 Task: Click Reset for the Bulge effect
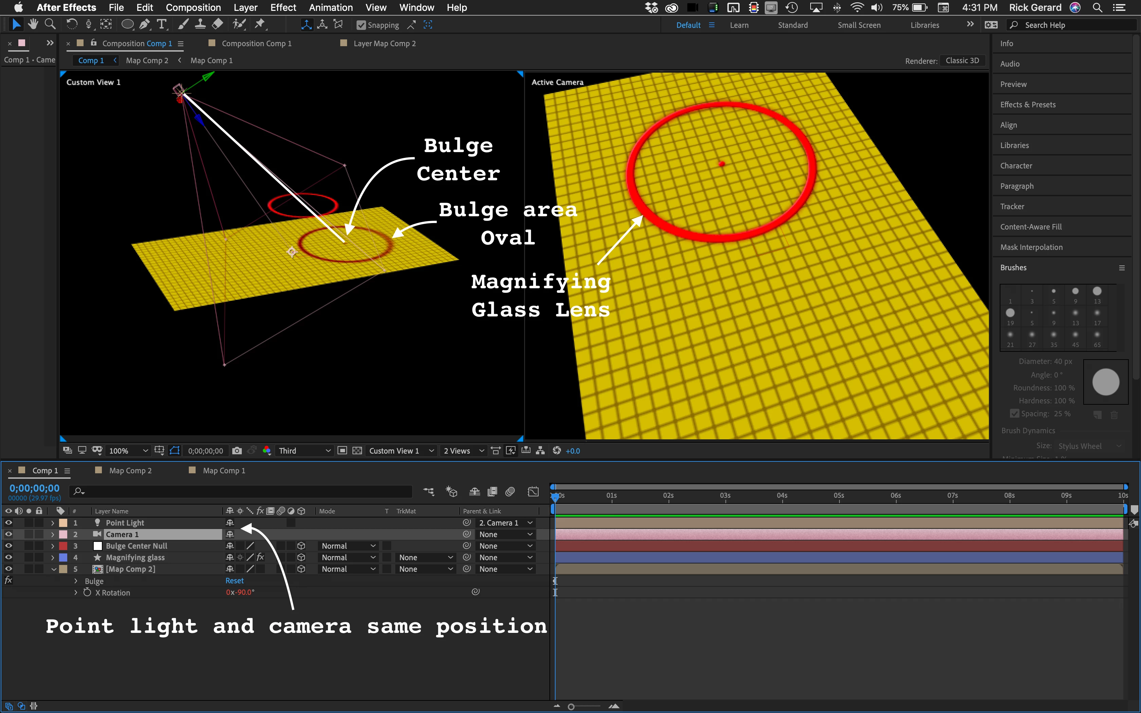coord(234,581)
